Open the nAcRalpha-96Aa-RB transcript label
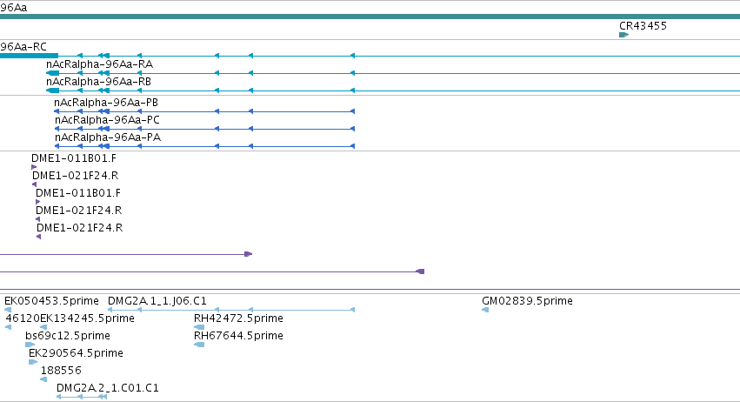 pyautogui.click(x=98, y=82)
